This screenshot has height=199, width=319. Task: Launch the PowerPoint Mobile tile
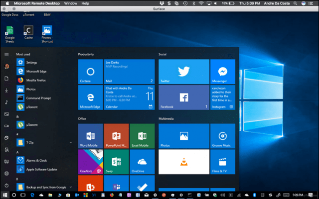116,136
